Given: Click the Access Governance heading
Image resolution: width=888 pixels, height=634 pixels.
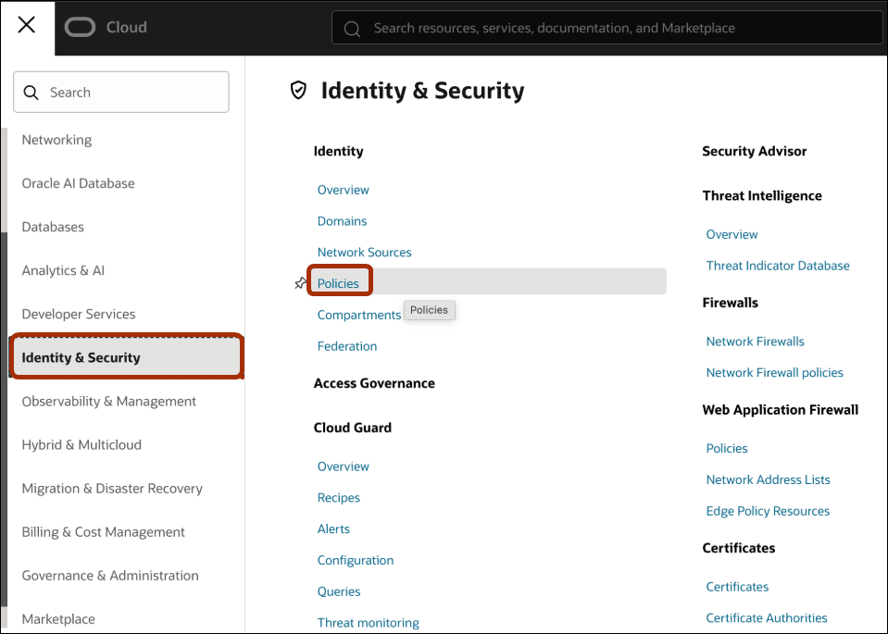Looking at the screenshot, I should coord(374,383).
